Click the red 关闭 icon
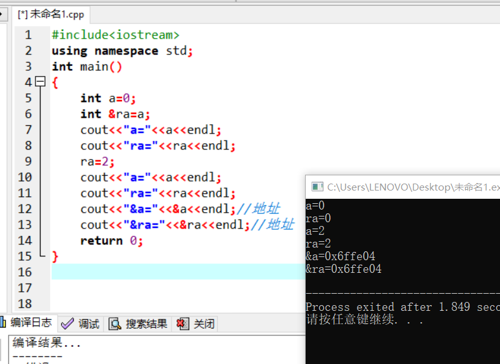 pos(183,324)
